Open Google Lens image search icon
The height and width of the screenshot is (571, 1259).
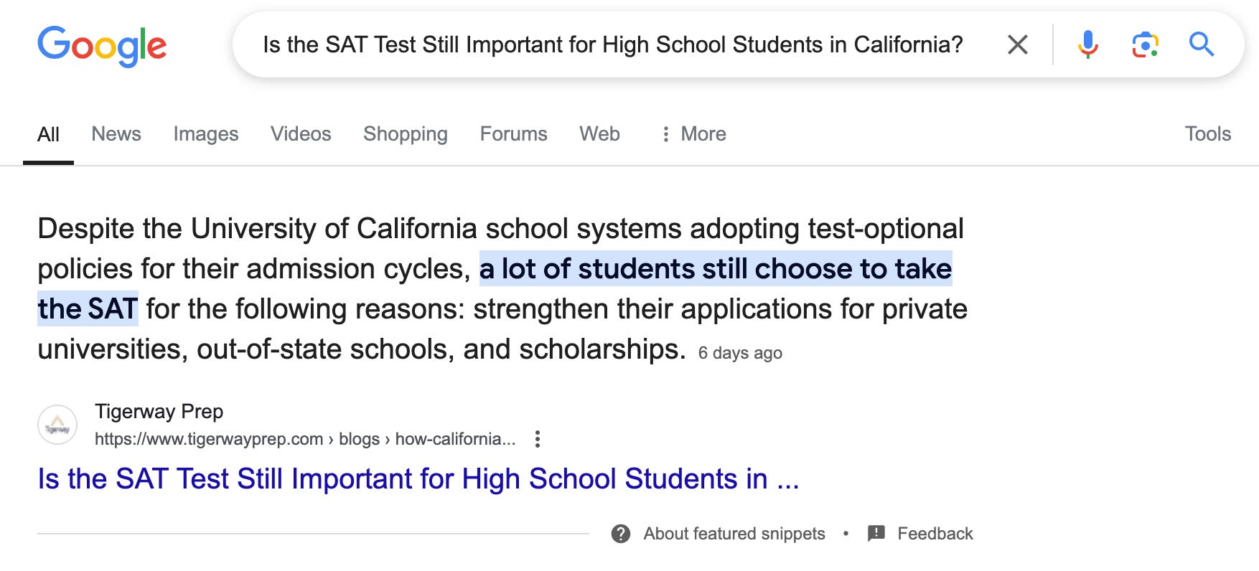1145,44
